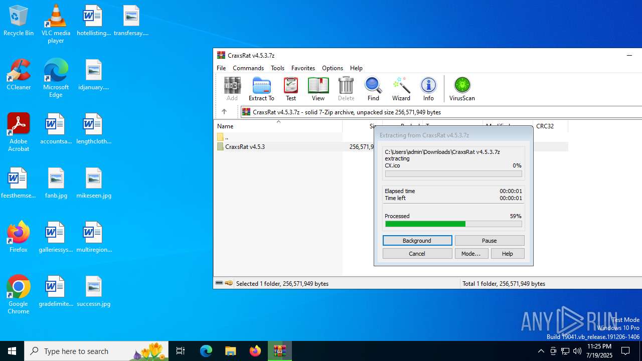The width and height of the screenshot is (642, 361).
Task: Cancel the extraction
Action: [x=417, y=254]
